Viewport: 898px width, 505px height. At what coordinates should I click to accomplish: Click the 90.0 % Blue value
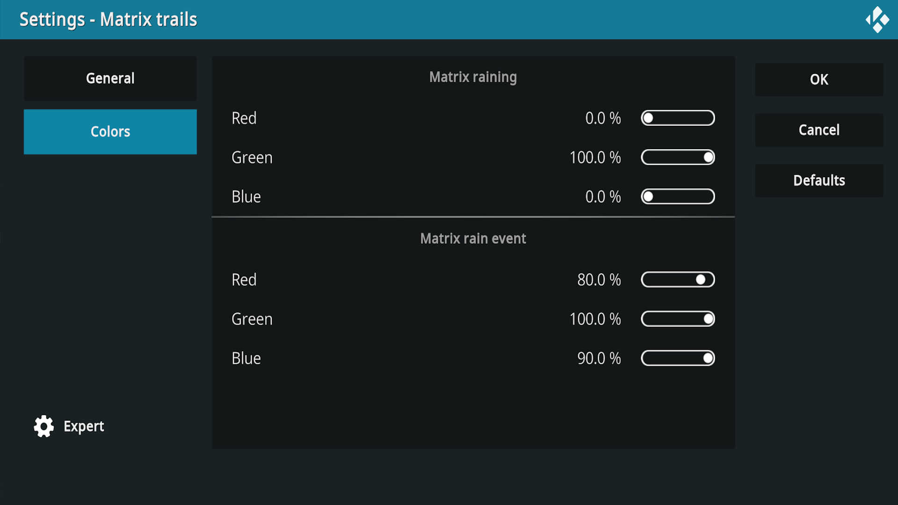[x=599, y=358]
